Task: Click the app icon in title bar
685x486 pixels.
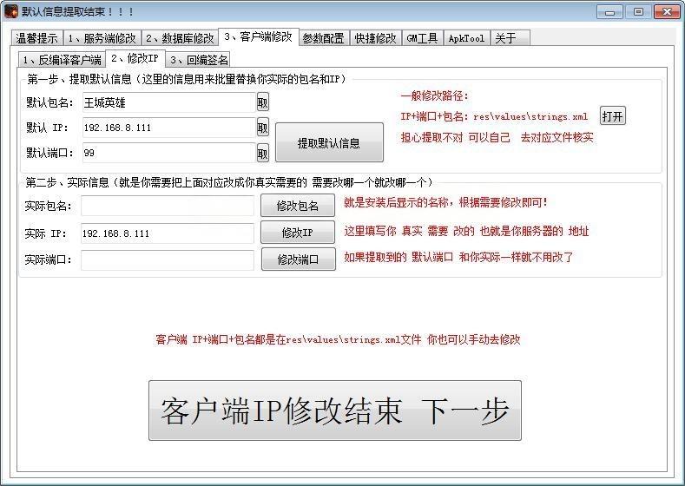Action: tap(11, 11)
